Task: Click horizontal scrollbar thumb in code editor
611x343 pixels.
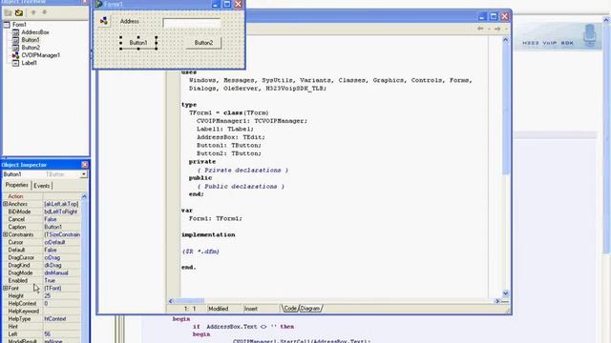Action: (x=189, y=301)
